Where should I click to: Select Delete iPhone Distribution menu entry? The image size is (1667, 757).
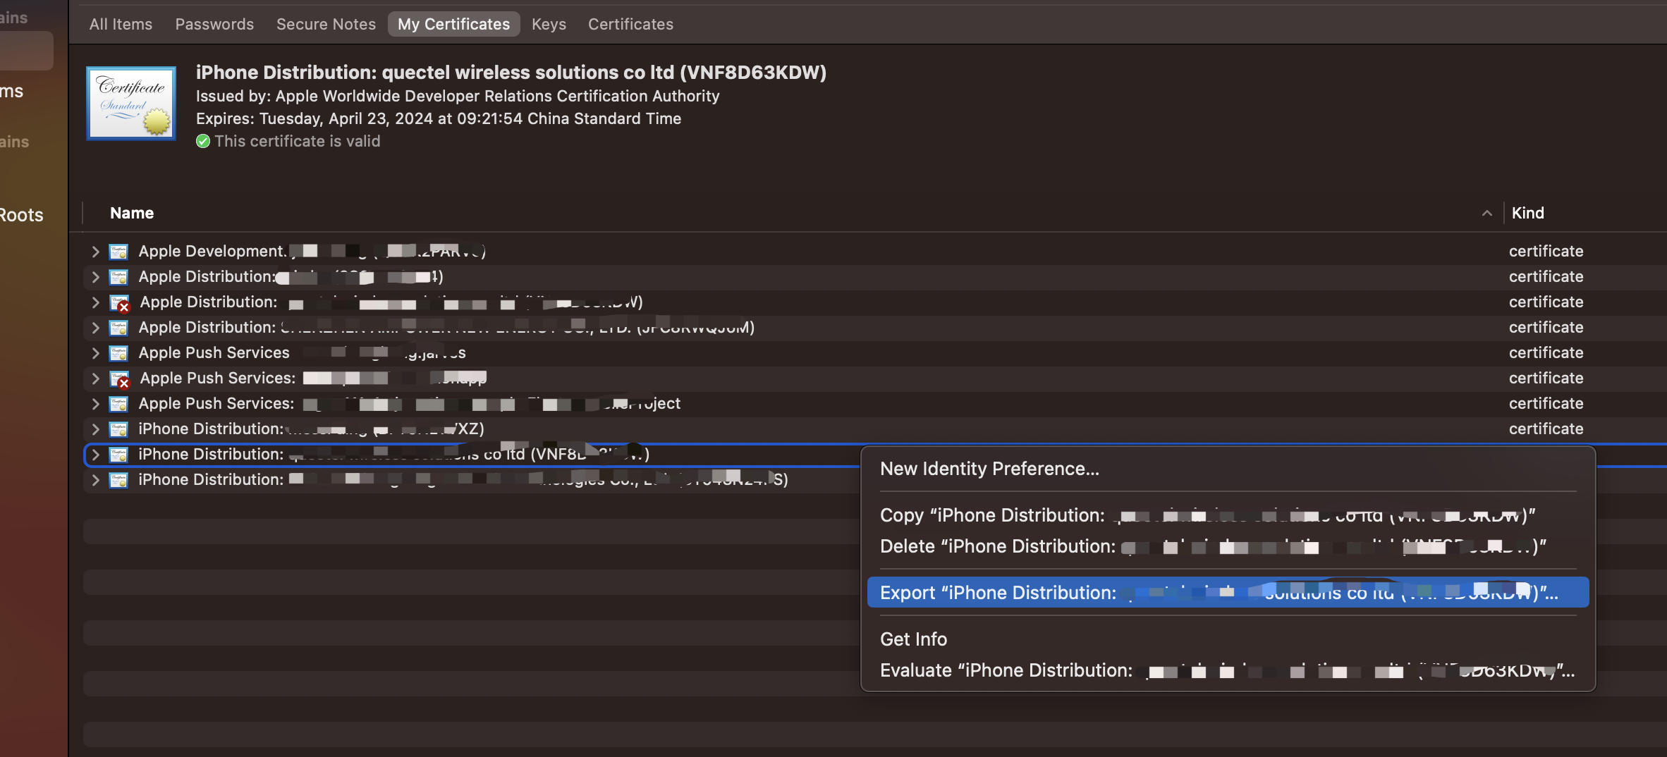(1213, 546)
